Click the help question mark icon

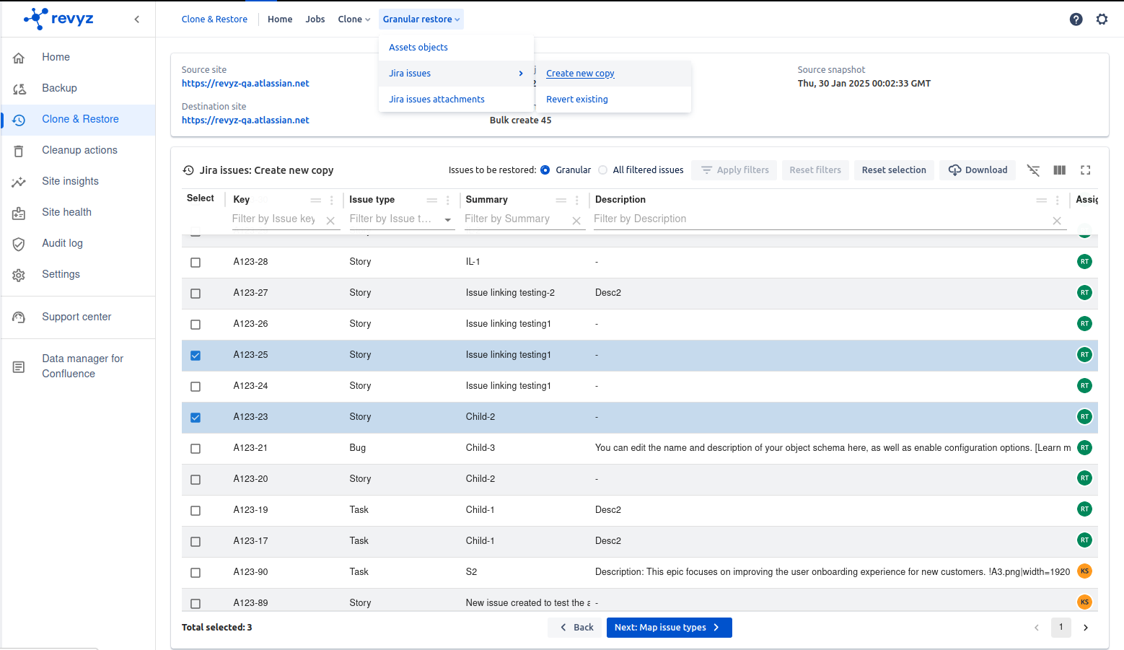click(x=1076, y=19)
